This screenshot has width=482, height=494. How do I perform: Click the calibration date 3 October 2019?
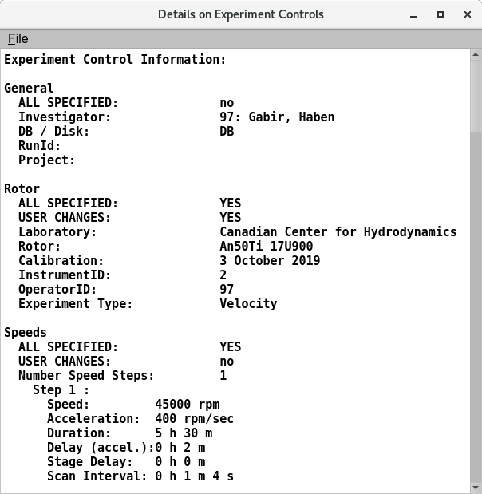[270, 261]
